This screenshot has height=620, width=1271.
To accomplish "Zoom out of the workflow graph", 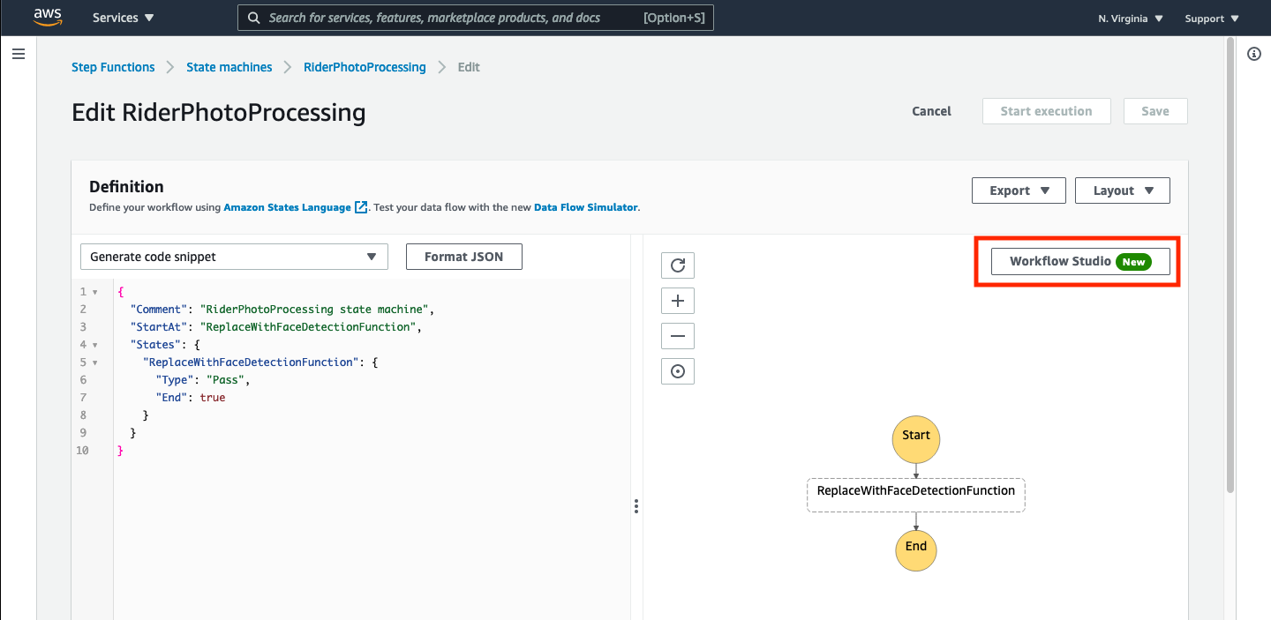I will pos(678,336).
